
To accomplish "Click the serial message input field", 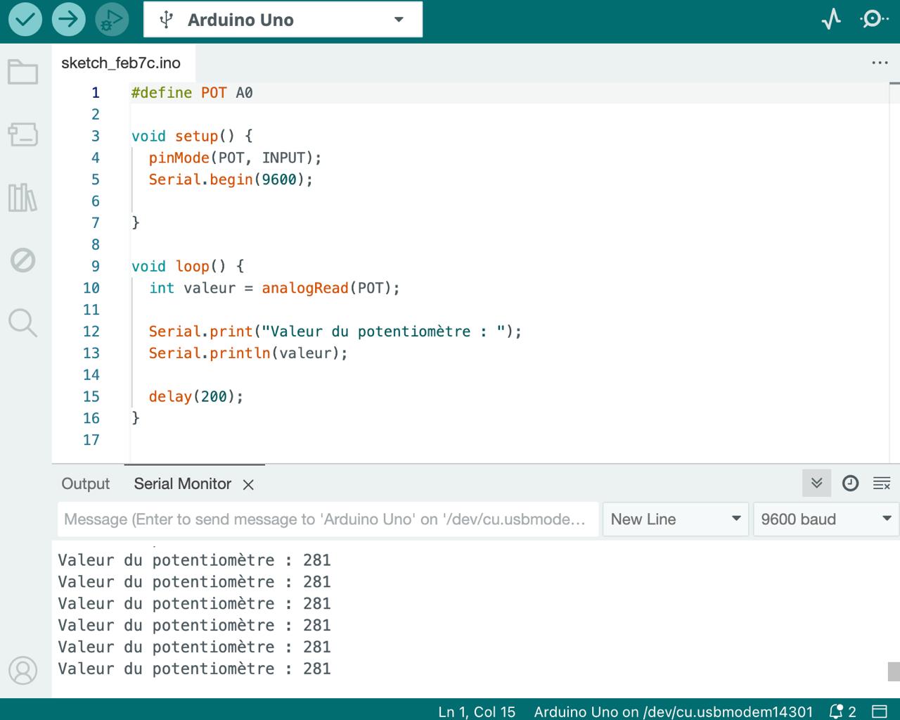I will [x=328, y=519].
